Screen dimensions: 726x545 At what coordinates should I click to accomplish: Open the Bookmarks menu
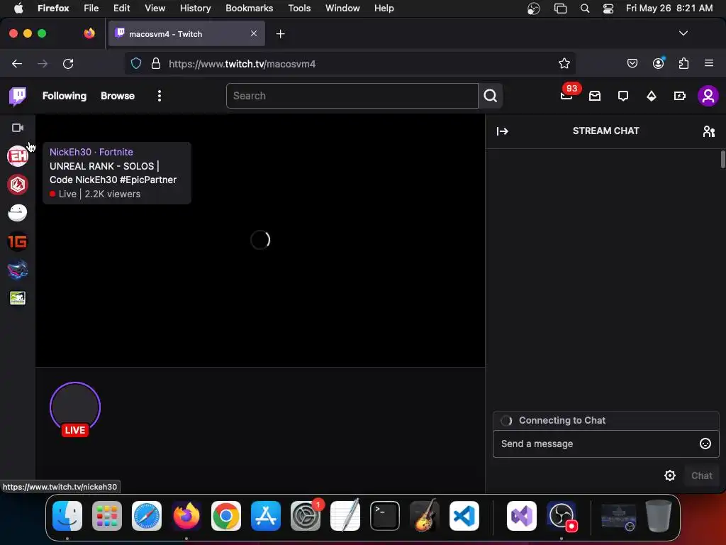tap(249, 9)
